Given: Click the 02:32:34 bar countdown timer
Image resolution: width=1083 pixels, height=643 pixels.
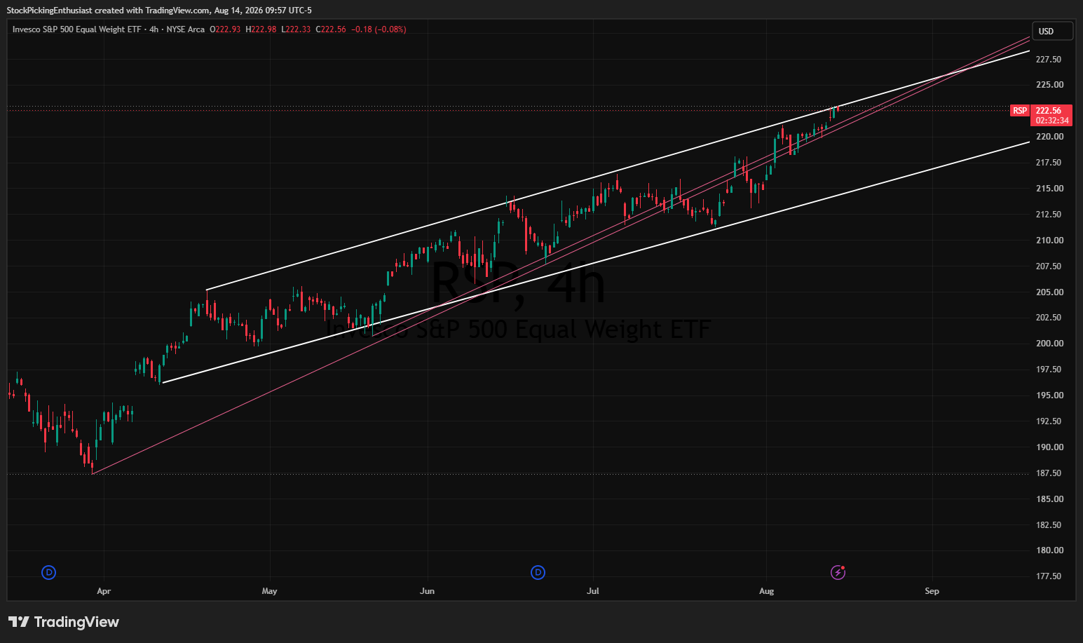Looking at the screenshot, I should coord(1051,121).
